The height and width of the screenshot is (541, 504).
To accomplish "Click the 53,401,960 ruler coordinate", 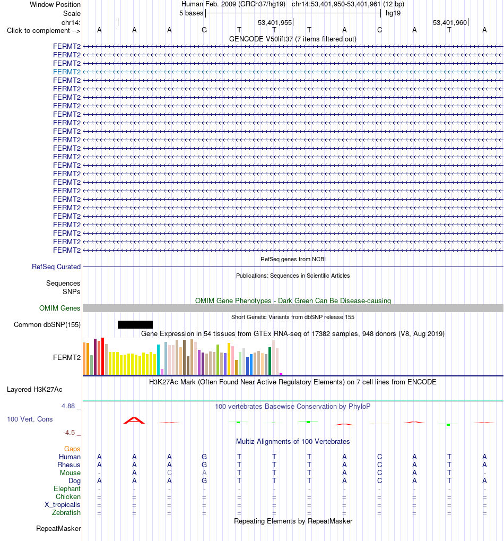I will pyautogui.click(x=450, y=22).
